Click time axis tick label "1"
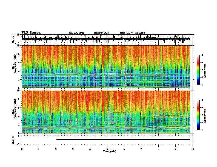This screenshot has height=167, width=217. pyautogui.click(x=39, y=149)
